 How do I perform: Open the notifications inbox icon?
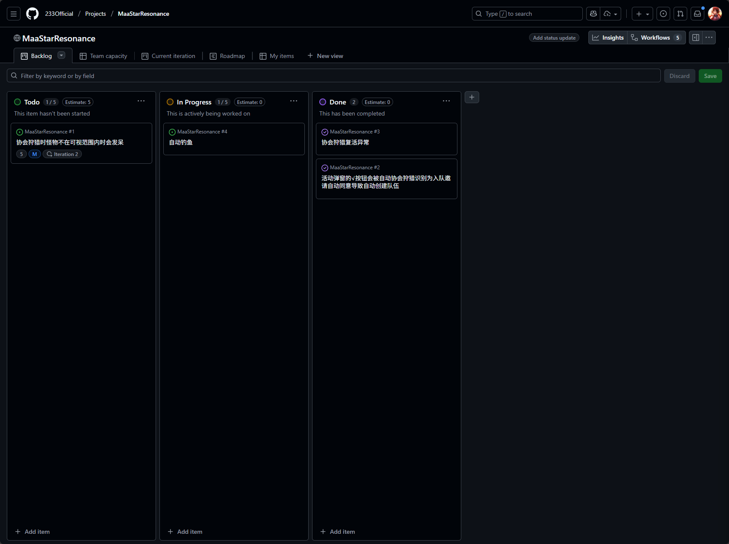pos(697,14)
